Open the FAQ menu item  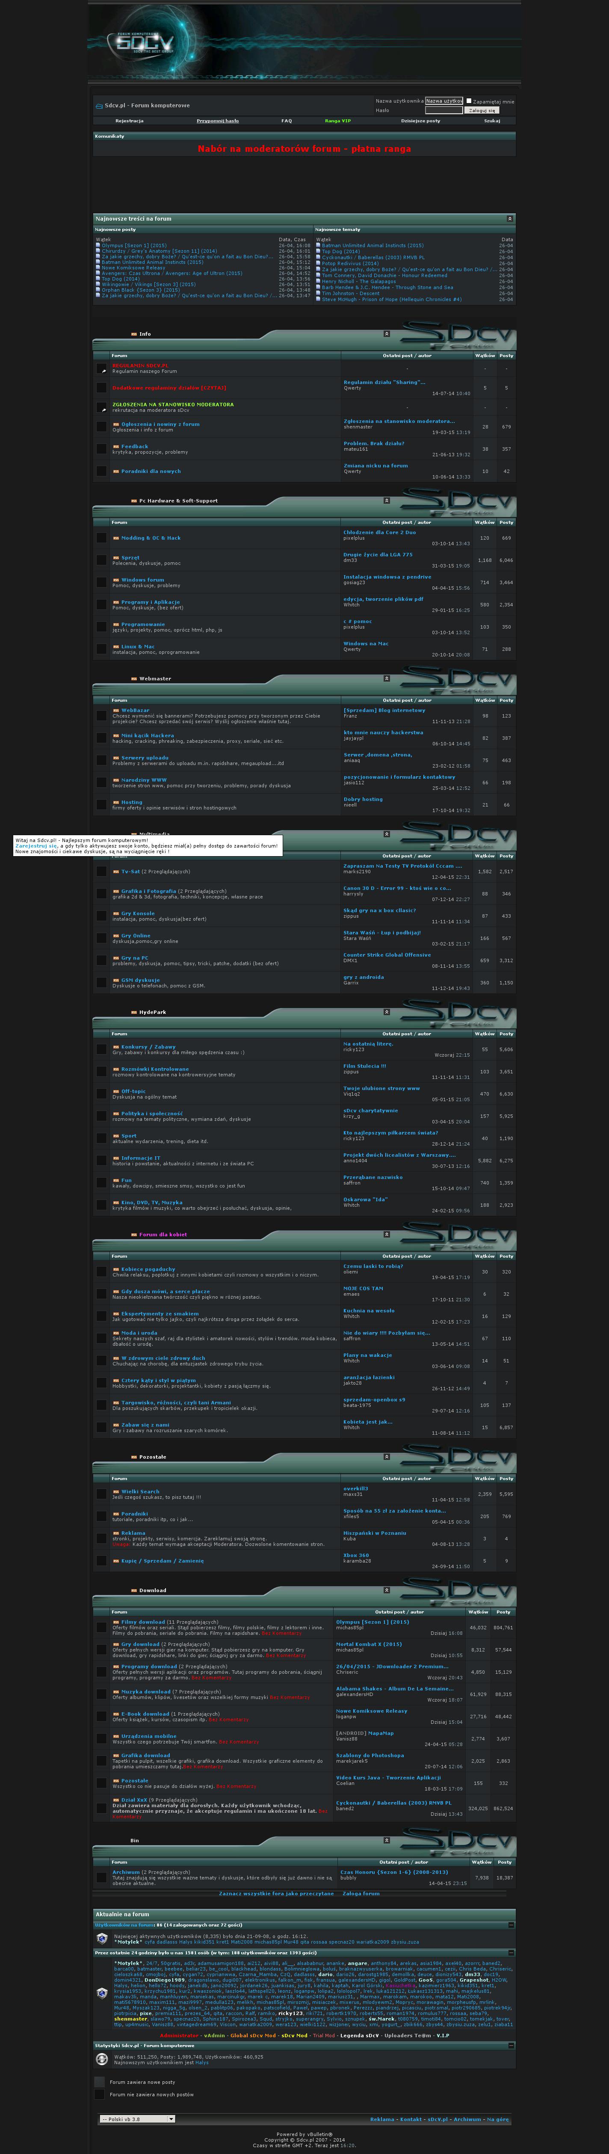click(x=286, y=121)
